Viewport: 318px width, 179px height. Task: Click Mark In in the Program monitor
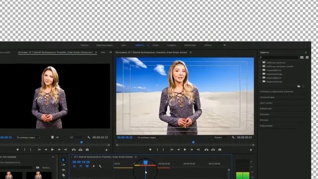tap(158, 150)
